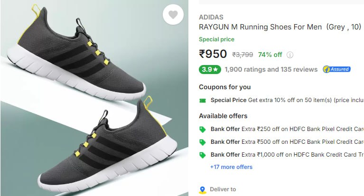The height and width of the screenshot is (196, 364).
Task: Expand the +17 more offers list
Action: click(x=231, y=167)
